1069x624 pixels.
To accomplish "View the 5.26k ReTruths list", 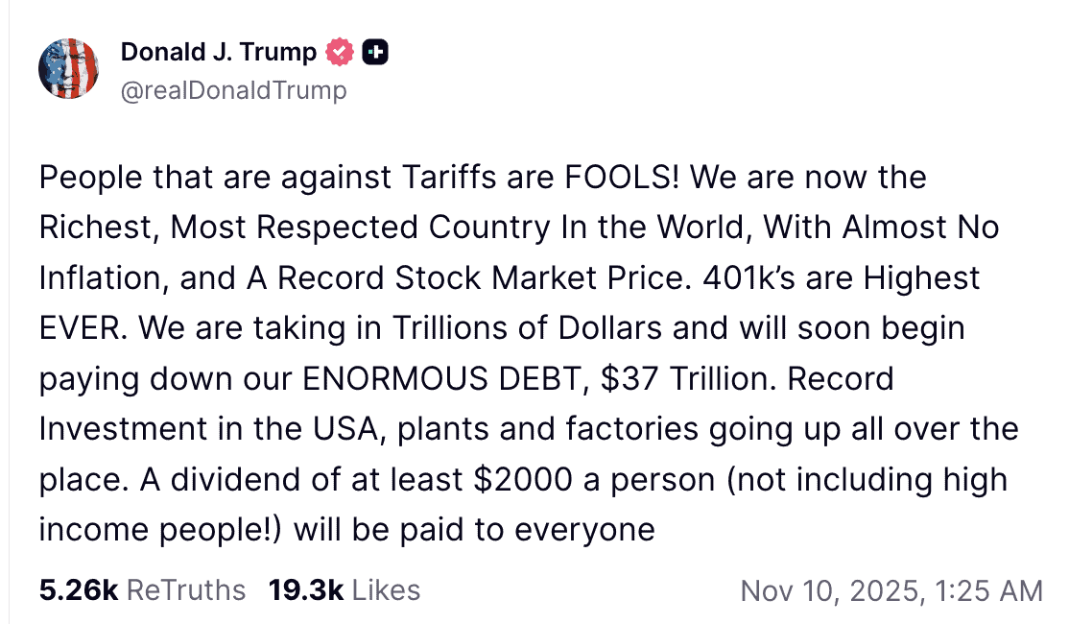I will [142, 589].
